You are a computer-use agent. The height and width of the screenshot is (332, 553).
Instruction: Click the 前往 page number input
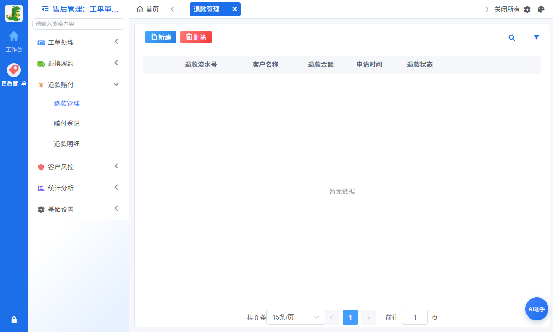[x=415, y=317]
